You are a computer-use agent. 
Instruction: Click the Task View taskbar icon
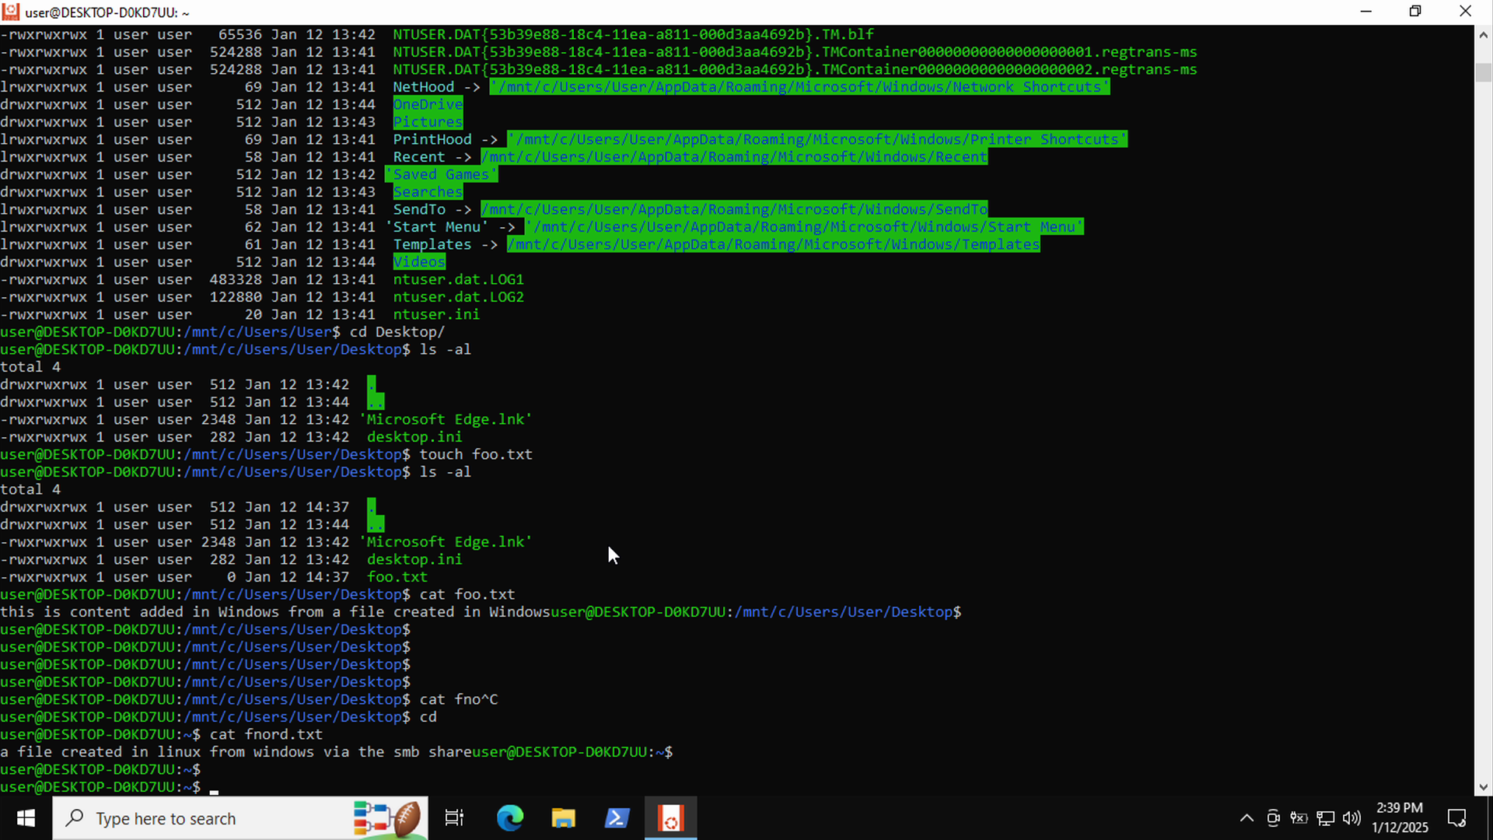(x=454, y=818)
